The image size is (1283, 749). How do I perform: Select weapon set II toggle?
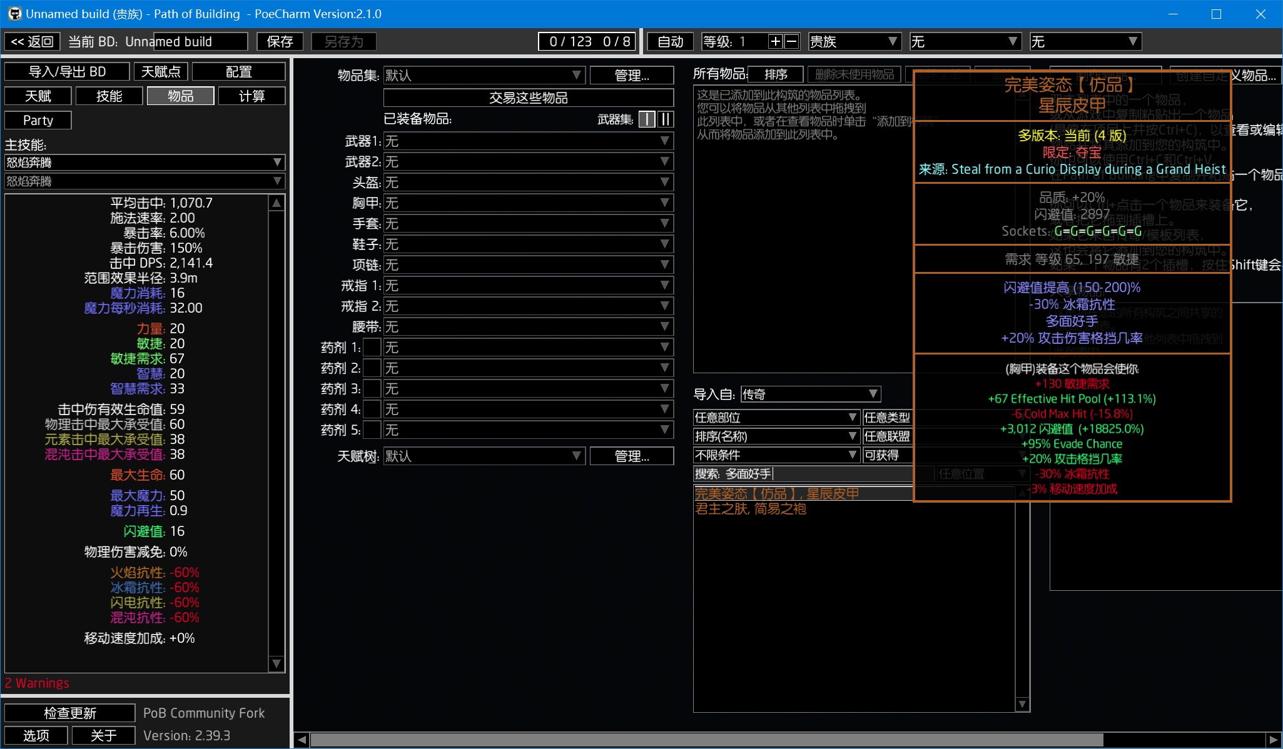(666, 119)
